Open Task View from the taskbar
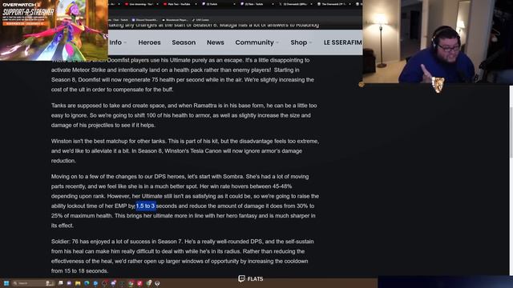This screenshot has height=288, width=513. pyautogui.click(x=61, y=283)
